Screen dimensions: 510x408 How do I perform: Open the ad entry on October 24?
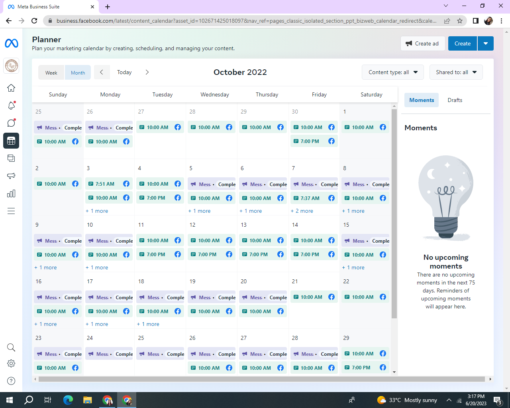(x=109, y=354)
